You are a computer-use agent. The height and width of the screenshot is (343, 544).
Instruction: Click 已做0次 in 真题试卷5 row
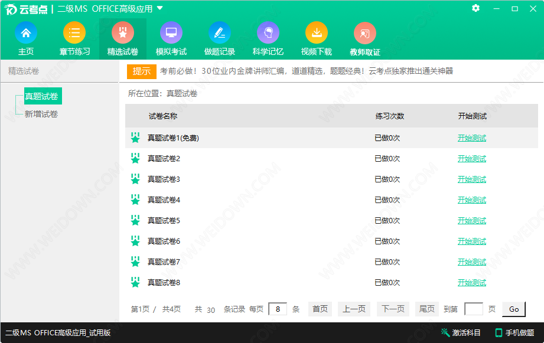[387, 221]
